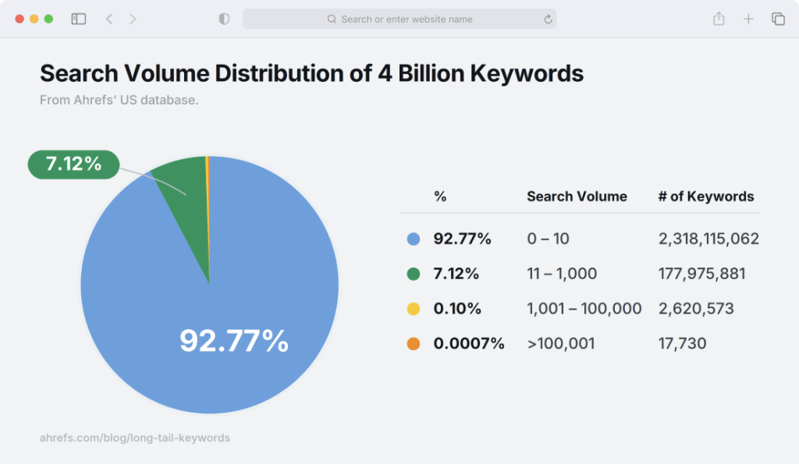Select the yellow 0.10% legend dot
Screen dimensions: 799x464
point(414,309)
